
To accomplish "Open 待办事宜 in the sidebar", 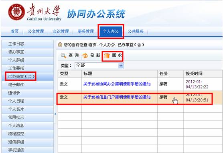I will tap(28, 52).
